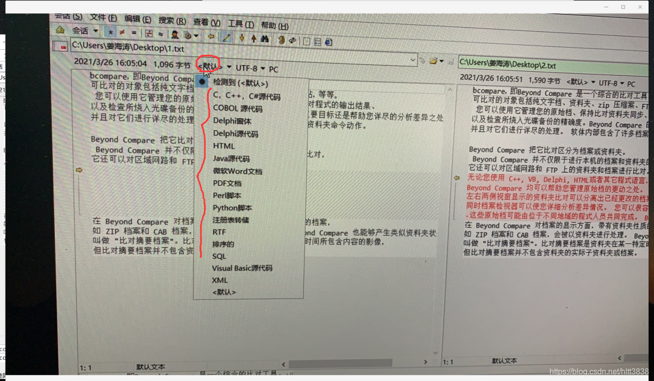Open the 工具 (T) menu
Screen dimensions: 654x381
[240, 24]
